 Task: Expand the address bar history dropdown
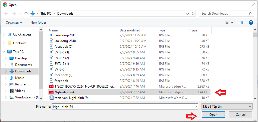[x=188, y=14]
